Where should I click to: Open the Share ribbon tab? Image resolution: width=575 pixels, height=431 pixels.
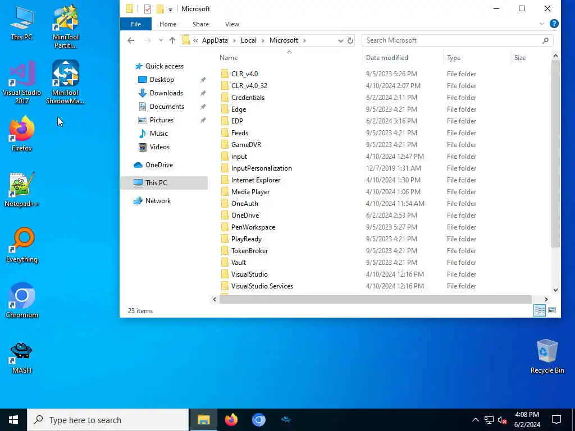[x=200, y=24]
